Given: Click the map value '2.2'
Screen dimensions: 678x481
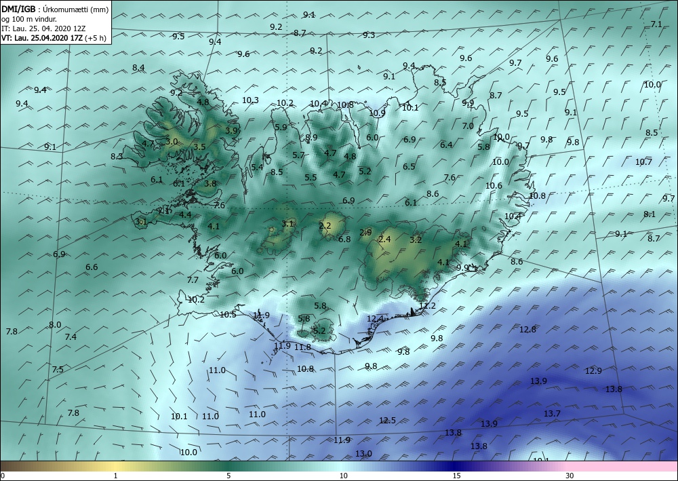Looking at the screenshot, I should [x=325, y=225].
